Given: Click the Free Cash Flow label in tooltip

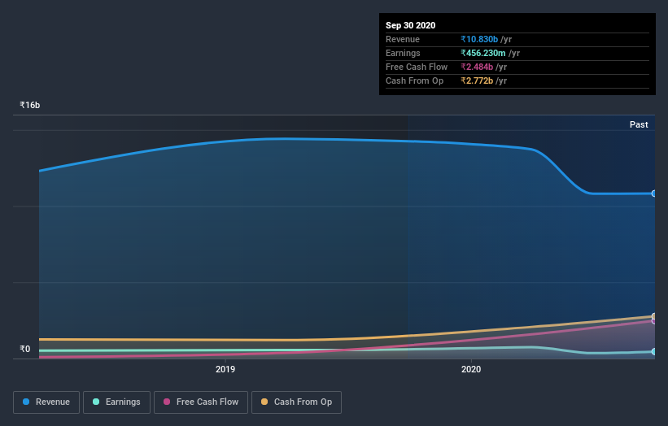Looking at the screenshot, I should [x=417, y=67].
